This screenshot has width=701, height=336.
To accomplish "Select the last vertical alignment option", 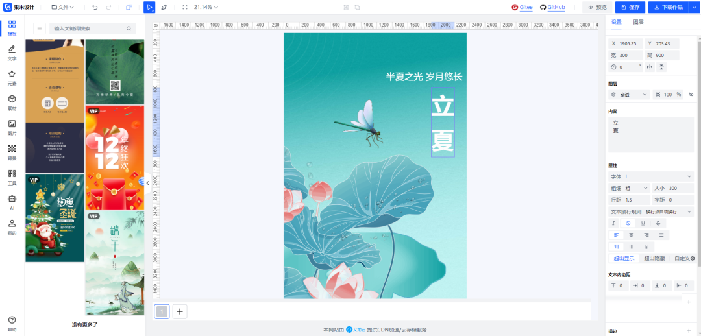I will pos(646,246).
